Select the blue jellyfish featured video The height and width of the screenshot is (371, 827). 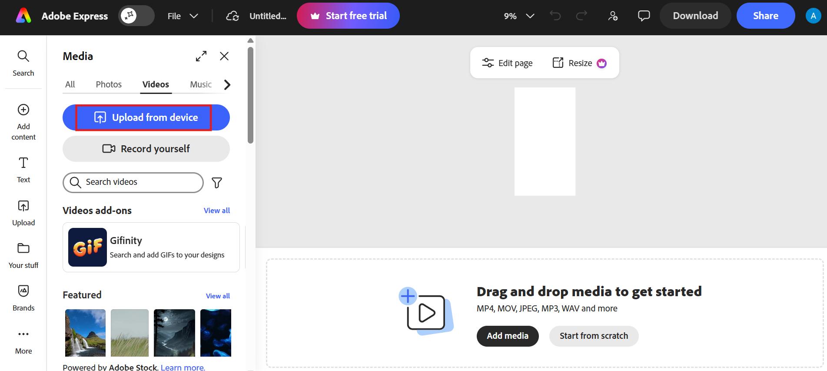(x=216, y=333)
